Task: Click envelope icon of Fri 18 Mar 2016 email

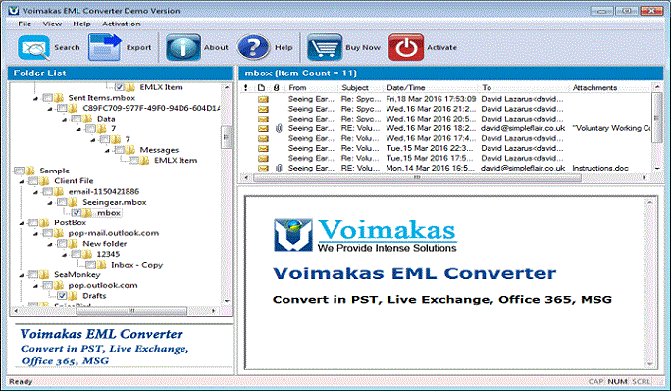Action: point(263,99)
